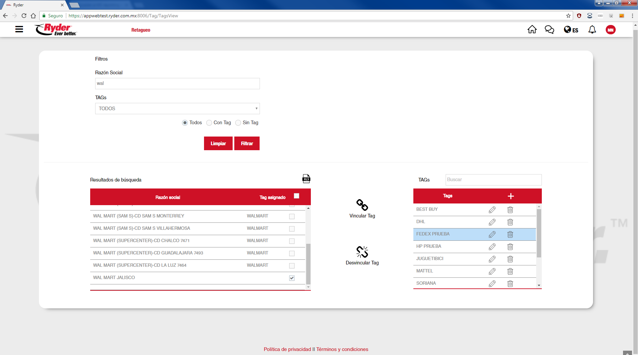Select the Sin Tag radio button
The image size is (638, 355).
(x=238, y=123)
